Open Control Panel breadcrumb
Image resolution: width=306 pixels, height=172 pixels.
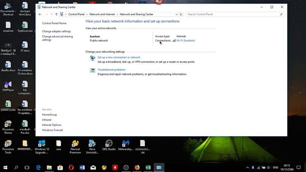click(76, 14)
